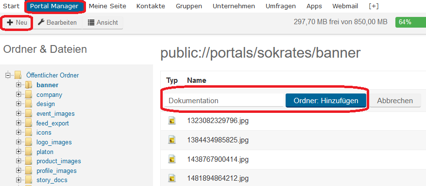426x186 pixels.
Task: Click the icons folder icon
Action: pyautogui.click(x=29, y=132)
